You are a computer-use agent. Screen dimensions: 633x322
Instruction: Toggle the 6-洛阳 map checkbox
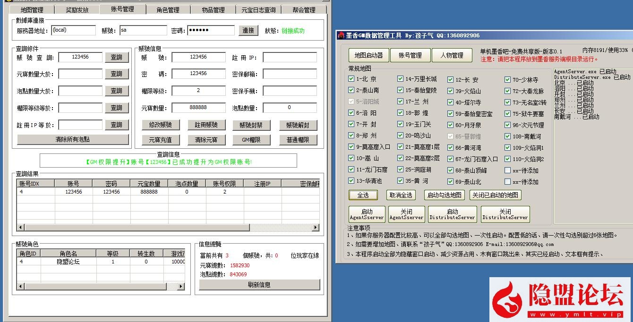(351, 113)
